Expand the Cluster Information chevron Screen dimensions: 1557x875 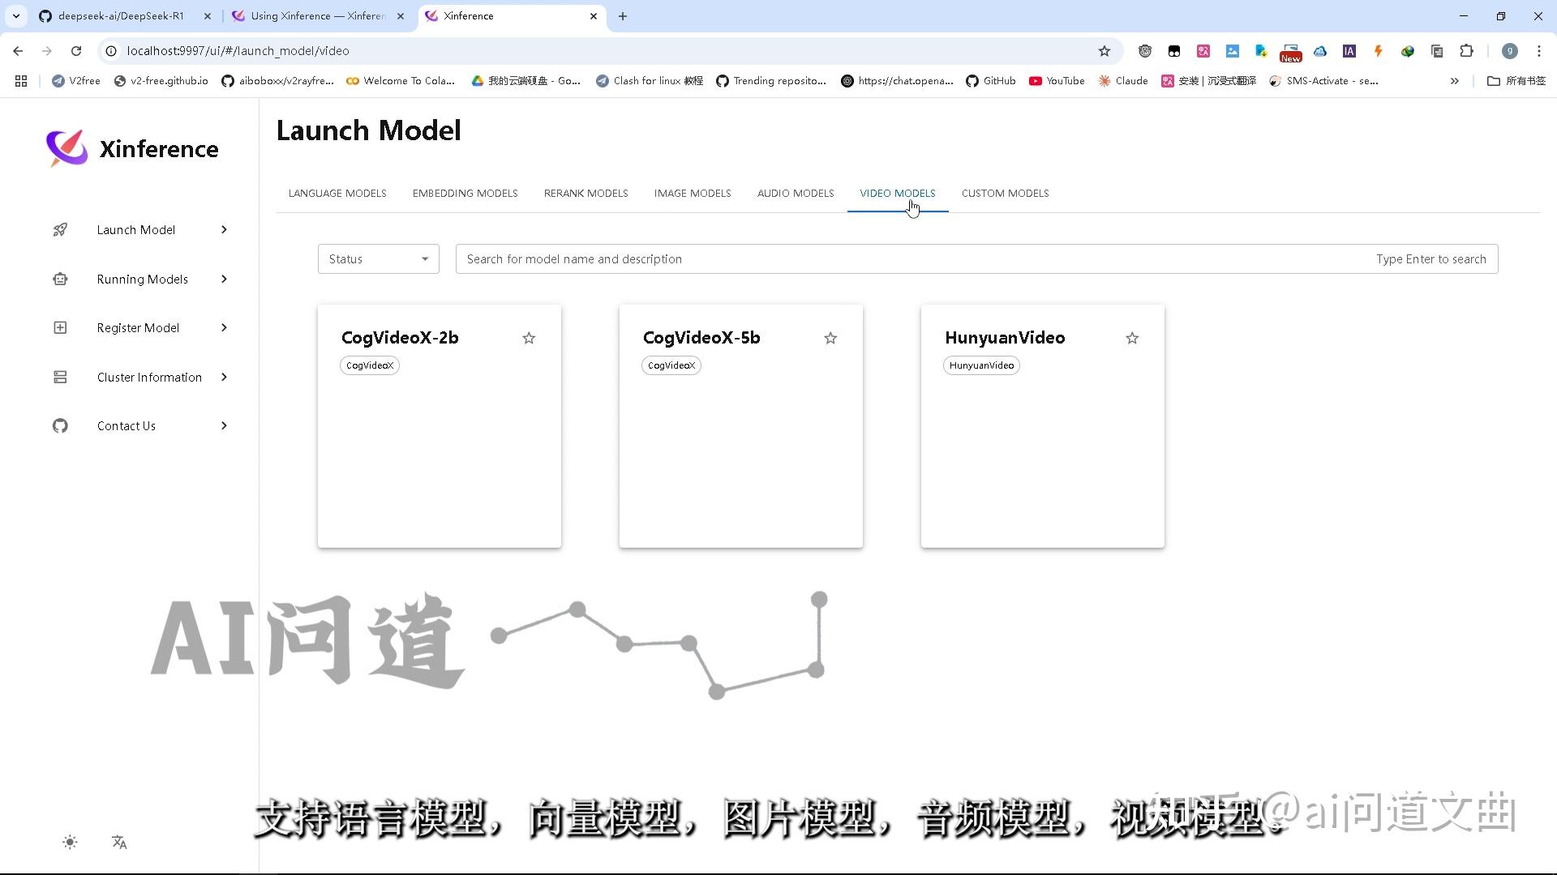(225, 378)
